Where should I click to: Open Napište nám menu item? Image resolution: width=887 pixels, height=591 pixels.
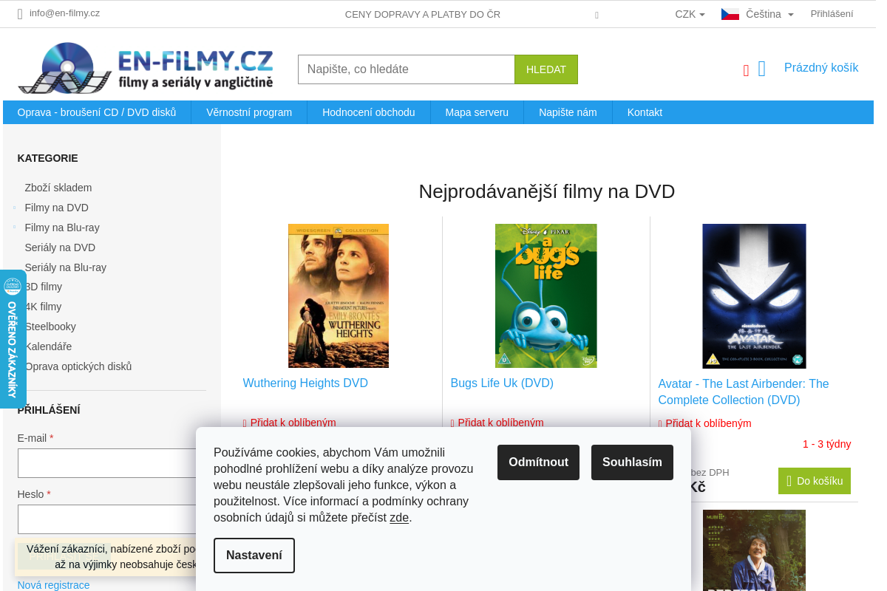[x=568, y=112]
